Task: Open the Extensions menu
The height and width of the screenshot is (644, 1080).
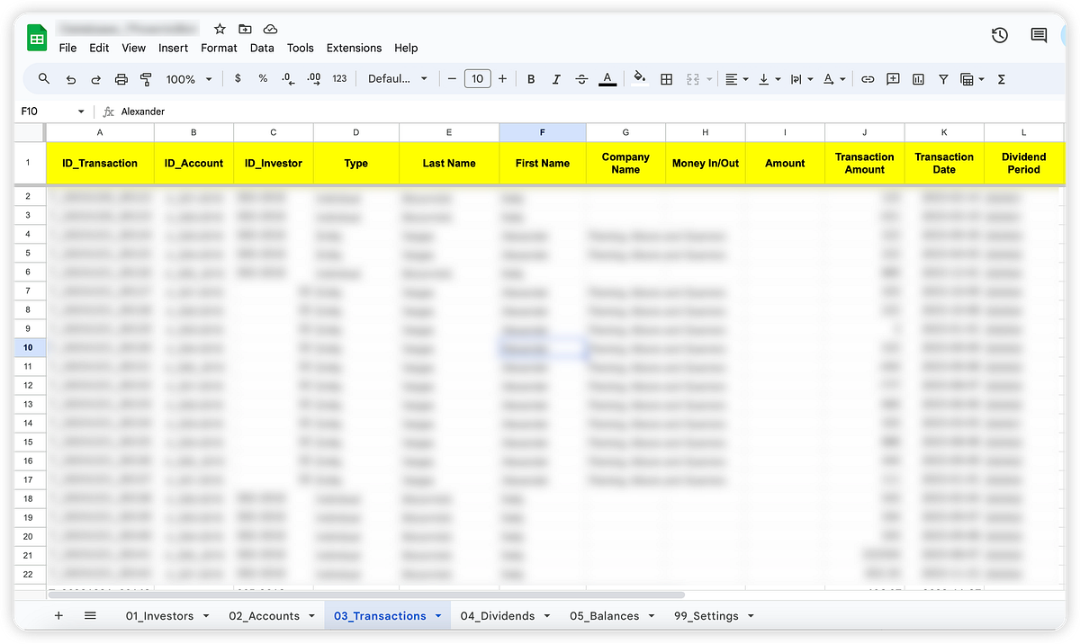Action: 353,48
